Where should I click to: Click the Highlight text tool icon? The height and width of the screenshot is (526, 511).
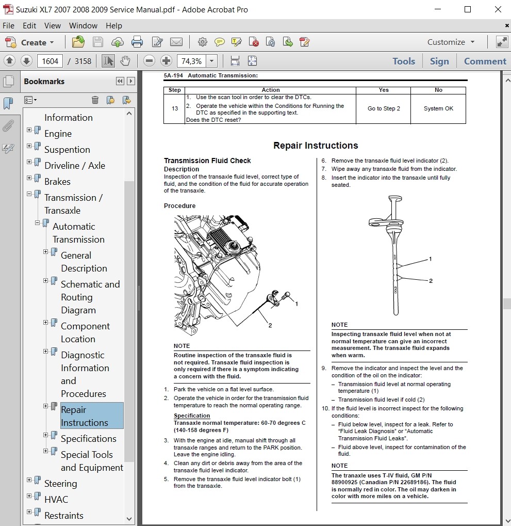[x=237, y=42]
